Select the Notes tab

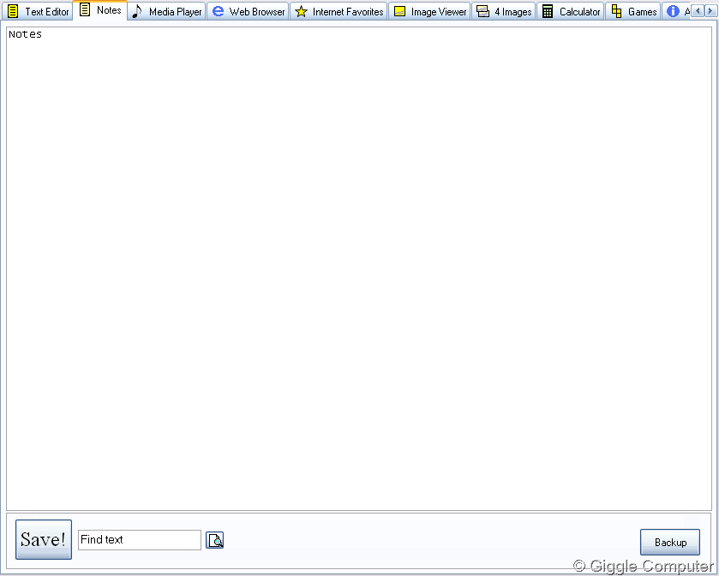point(100,10)
